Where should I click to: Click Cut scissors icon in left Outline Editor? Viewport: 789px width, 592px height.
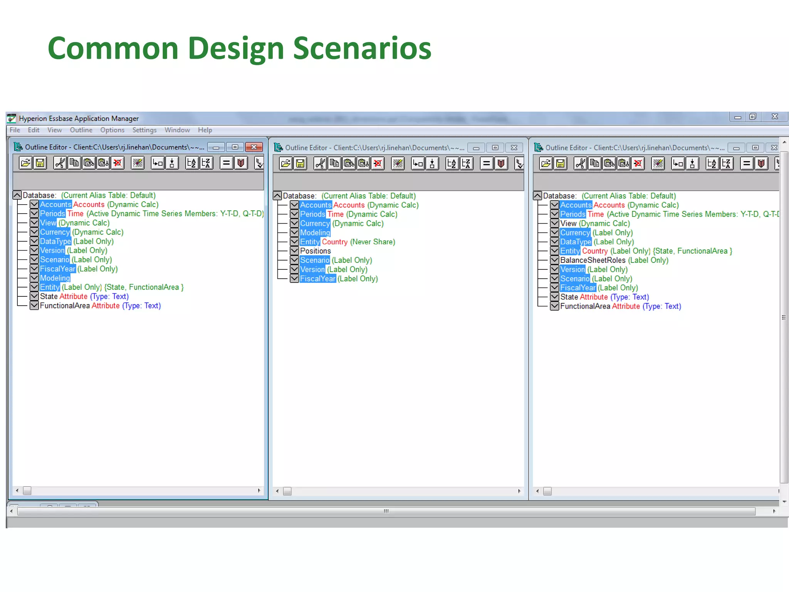coord(60,163)
